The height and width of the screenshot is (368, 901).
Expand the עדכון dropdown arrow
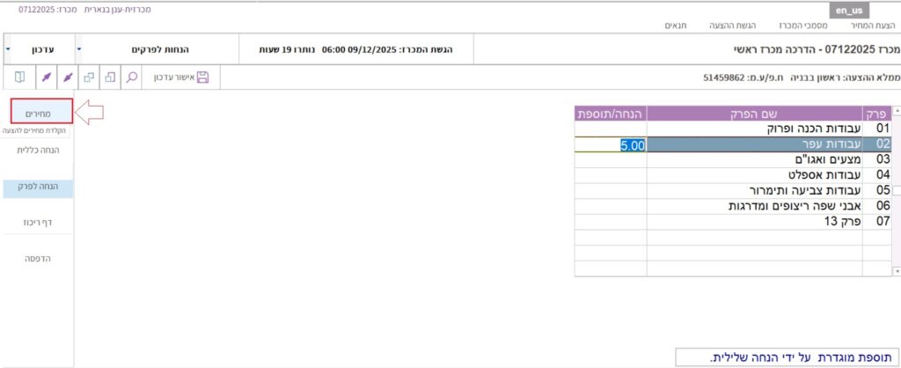click(x=9, y=49)
